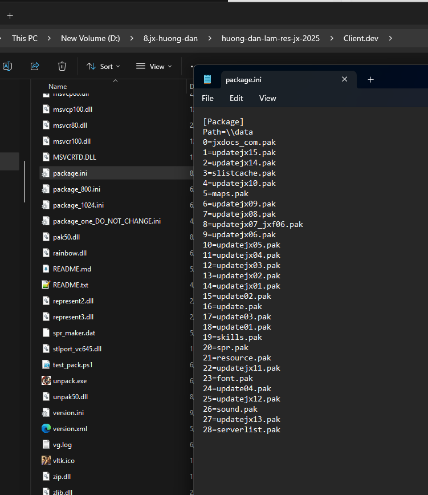
Task: Open the Sort dropdown in Explorer
Action: (x=103, y=66)
